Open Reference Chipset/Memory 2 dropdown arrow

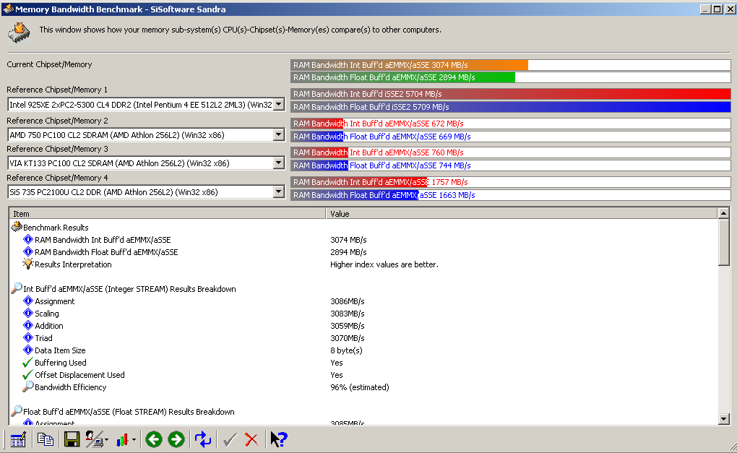point(279,135)
